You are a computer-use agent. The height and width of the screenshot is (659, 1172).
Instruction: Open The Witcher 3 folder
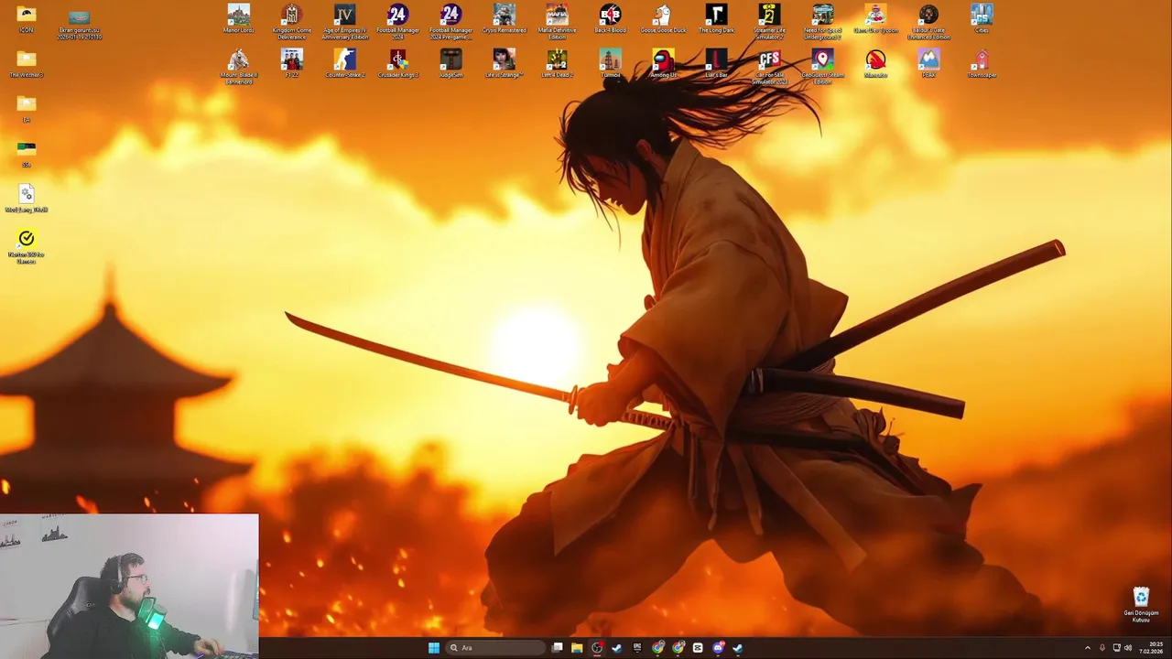(27, 64)
